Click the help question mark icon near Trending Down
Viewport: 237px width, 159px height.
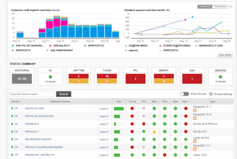pos(231,7)
